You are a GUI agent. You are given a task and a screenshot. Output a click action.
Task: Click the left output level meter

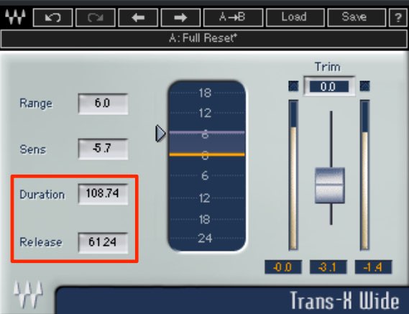pyautogui.click(x=293, y=175)
